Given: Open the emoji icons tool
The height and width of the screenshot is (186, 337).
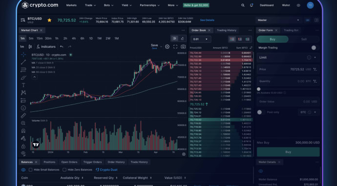Looking at the screenshot, I should point(23,108).
